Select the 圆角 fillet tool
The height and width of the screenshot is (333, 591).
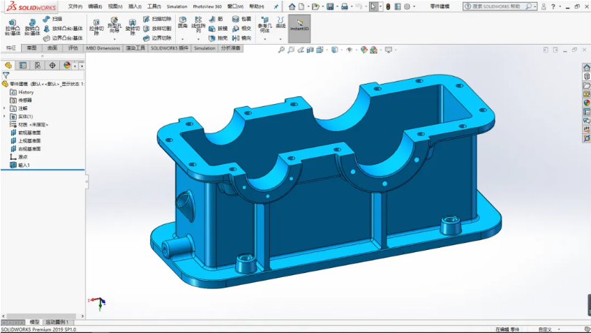click(x=182, y=22)
